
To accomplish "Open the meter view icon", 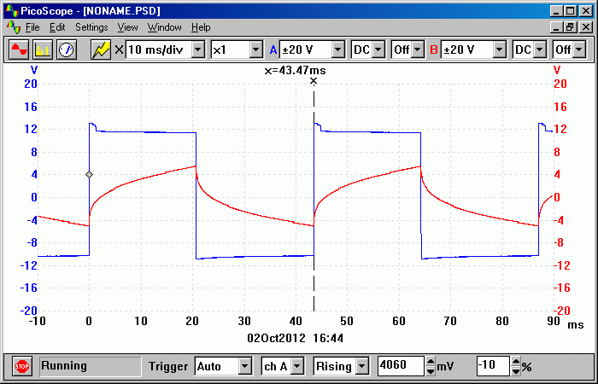I will [66, 49].
